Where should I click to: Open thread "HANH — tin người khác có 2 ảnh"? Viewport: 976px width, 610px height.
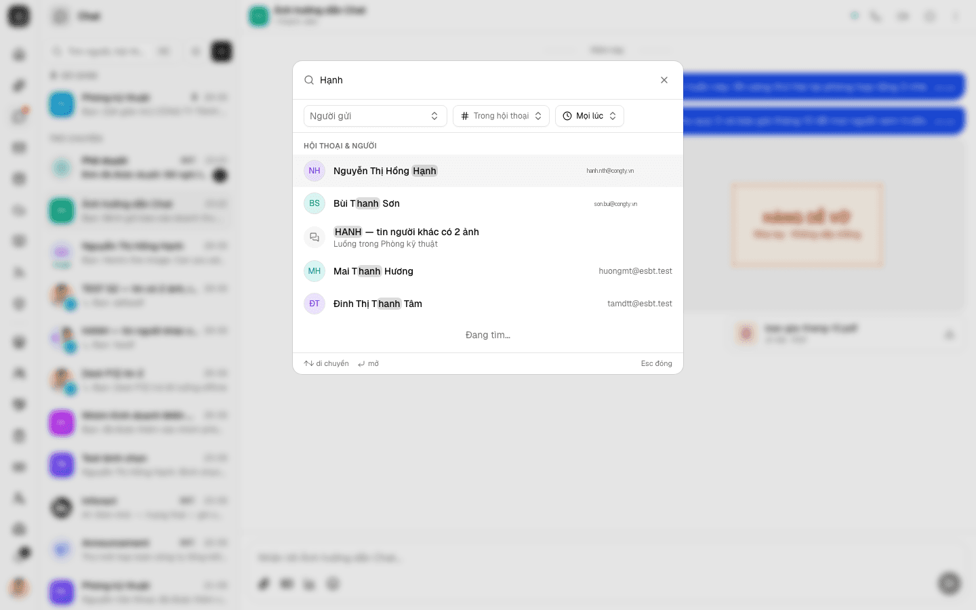[x=488, y=237]
